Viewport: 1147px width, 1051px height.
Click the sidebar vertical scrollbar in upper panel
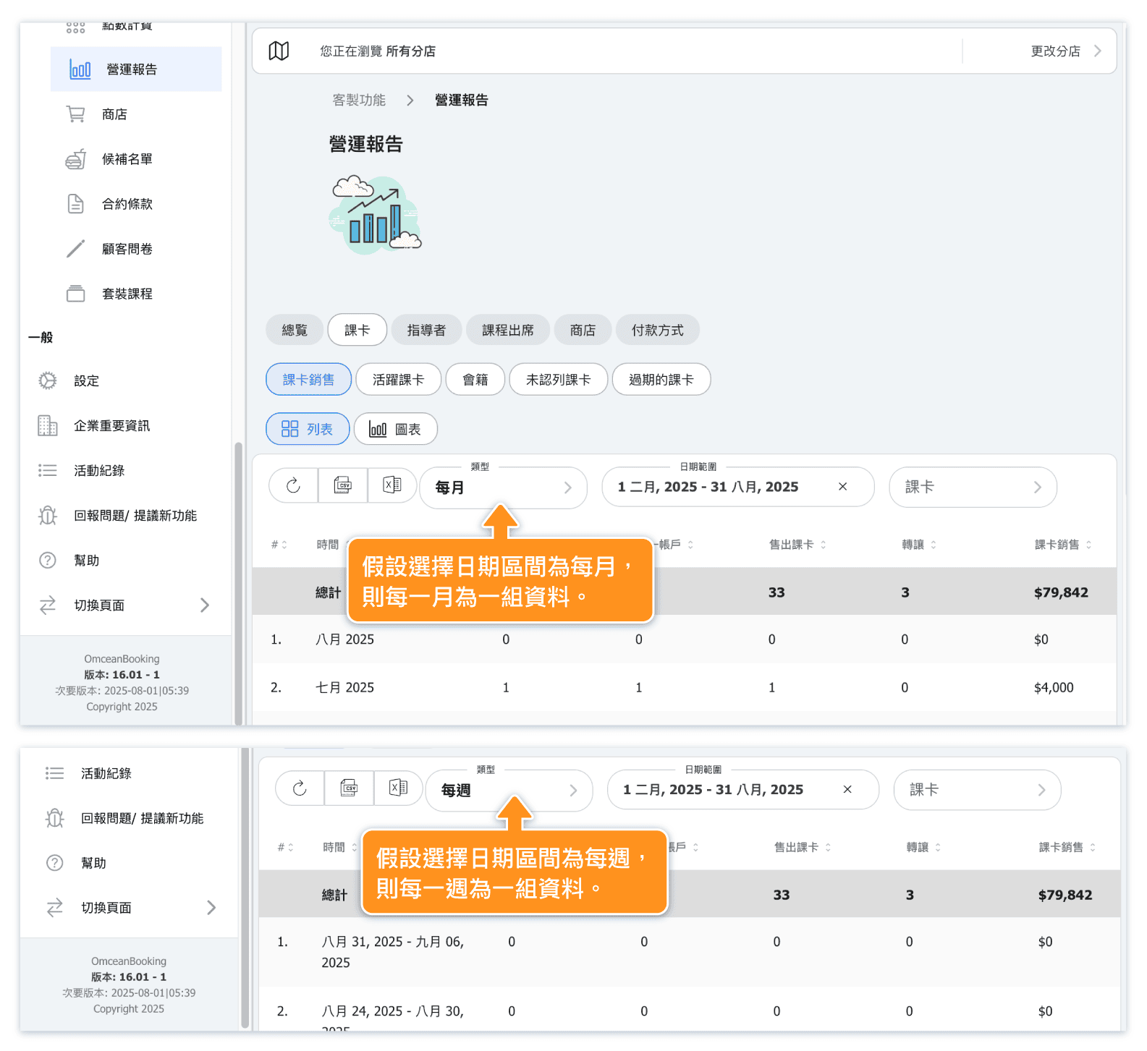238,579
